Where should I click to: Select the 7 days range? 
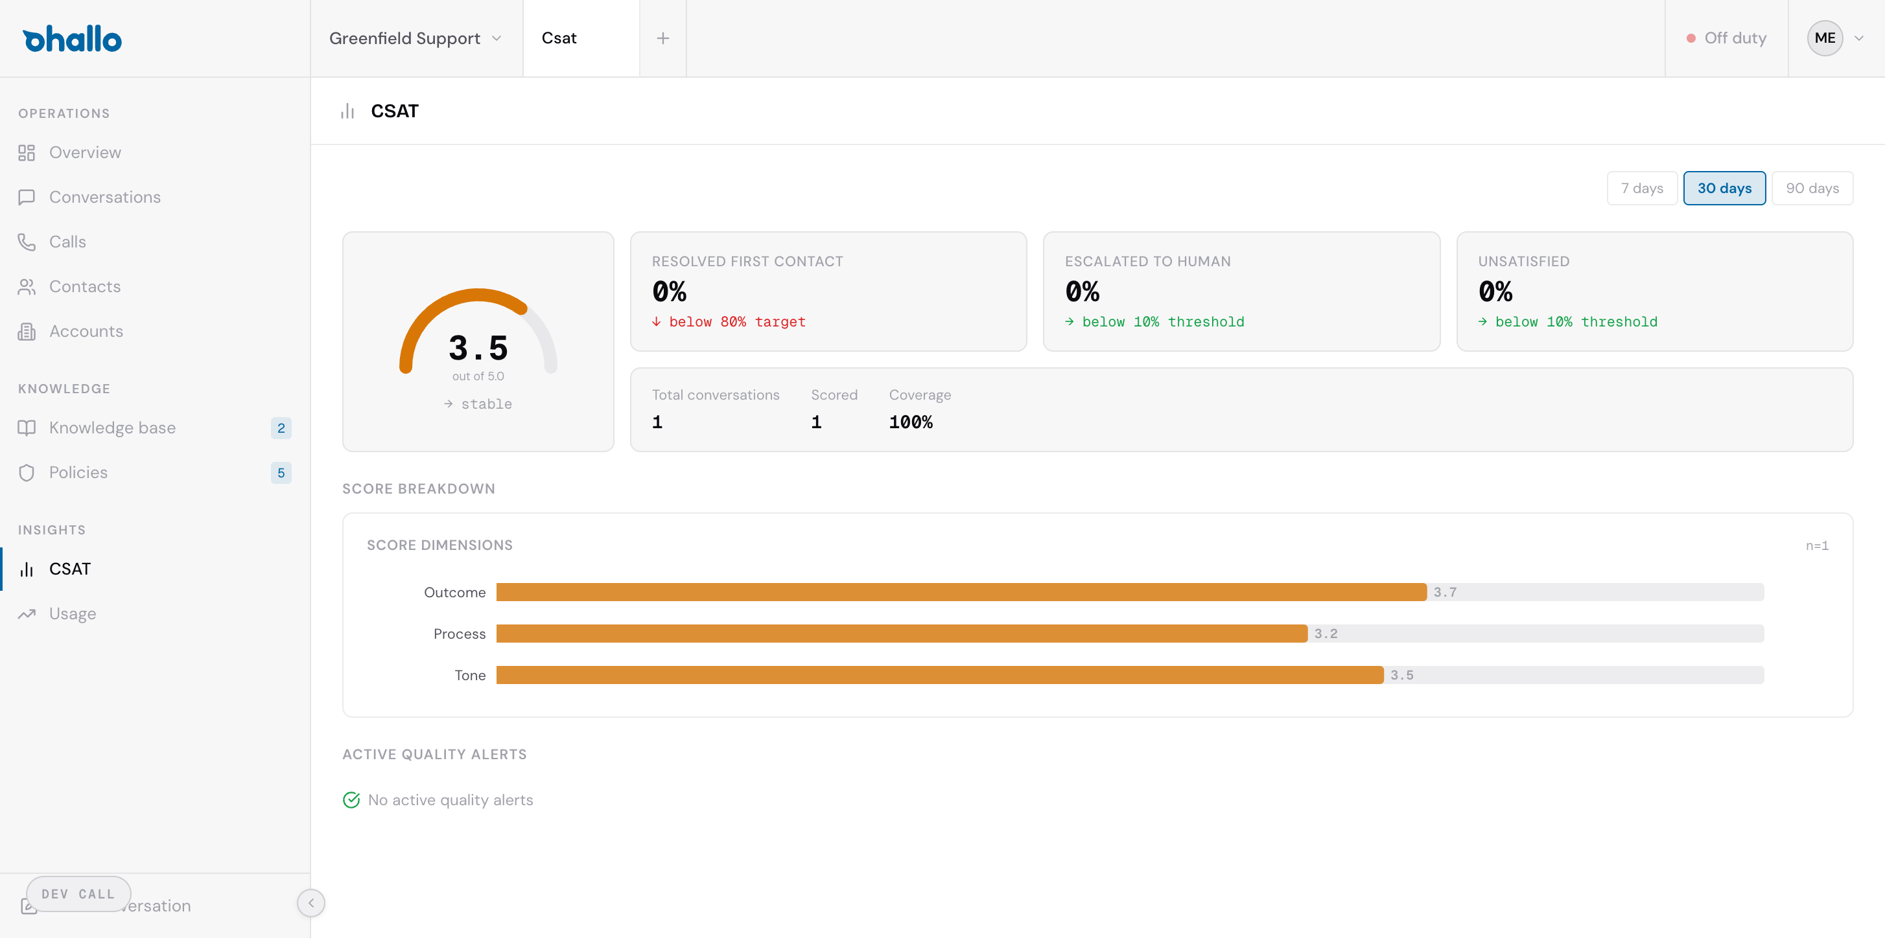(x=1641, y=188)
